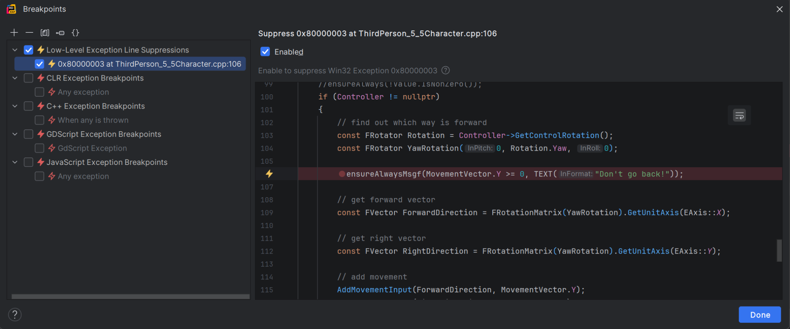This screenshot has width=790, height=329.
Task: Check CLR Exception Breakpoints checkbox
Action: pyautogui.click(x=28, y=78)
